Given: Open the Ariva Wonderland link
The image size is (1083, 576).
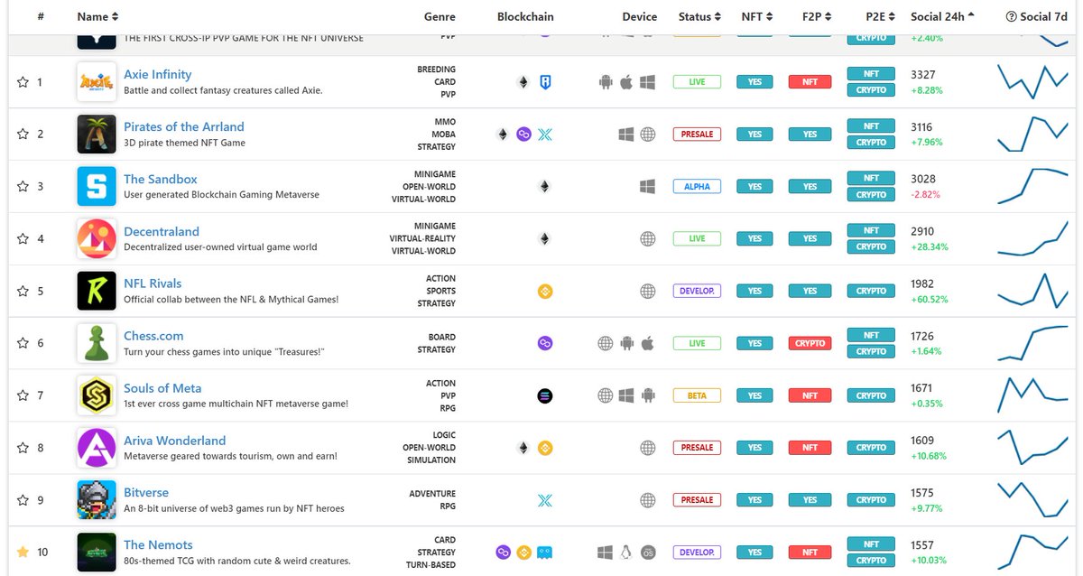Looking at the screenshot, I should click(175, 441).
